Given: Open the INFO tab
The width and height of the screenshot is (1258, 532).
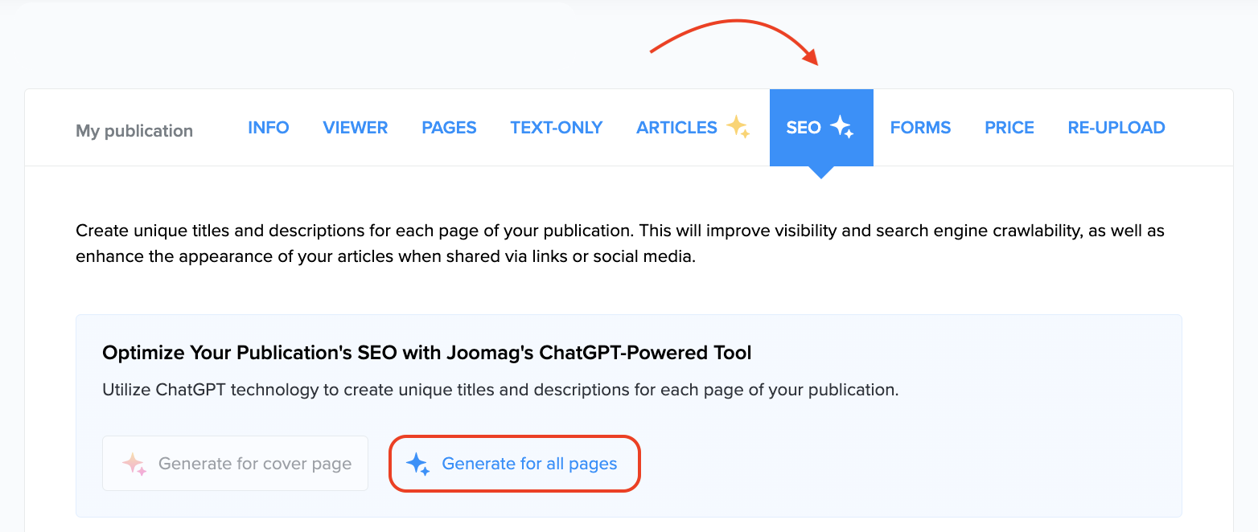Looking at the screenshot, I should tap(268, 128).
